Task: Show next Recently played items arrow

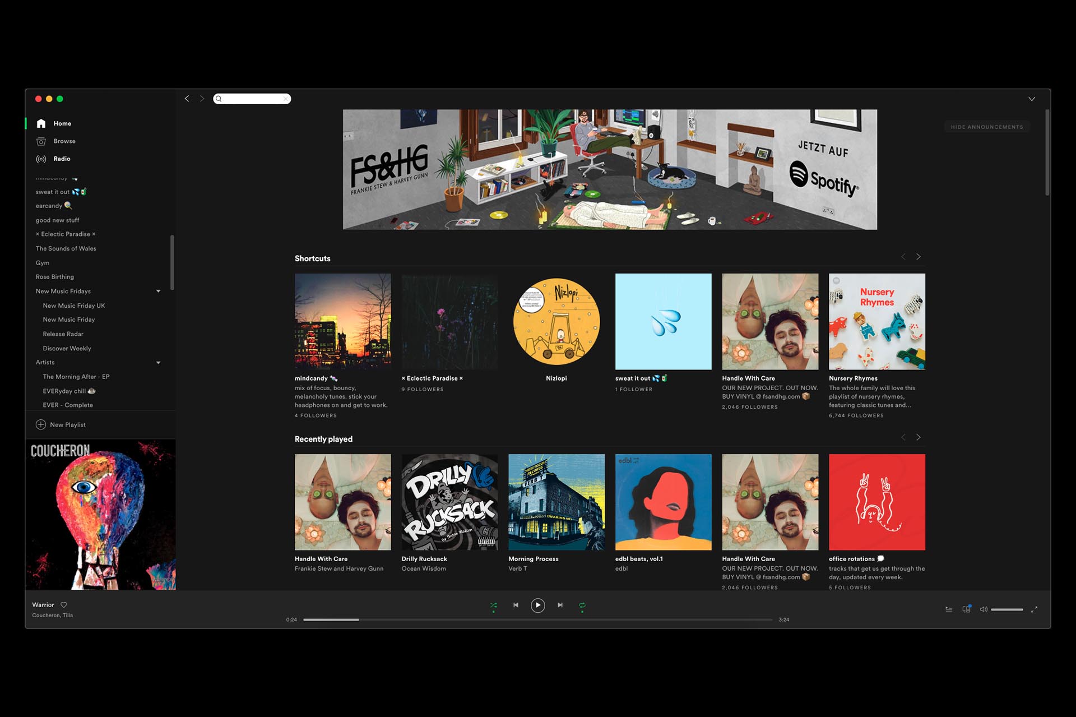Action: point(918,437)
